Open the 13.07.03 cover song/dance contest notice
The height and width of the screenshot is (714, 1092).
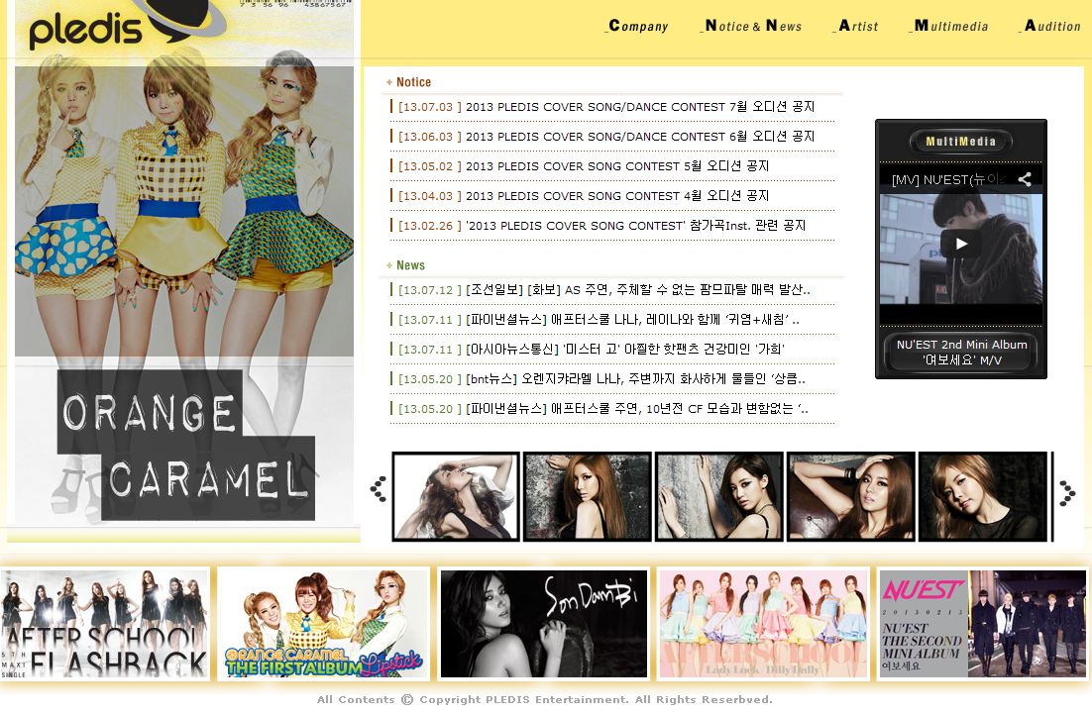[639, 107]
